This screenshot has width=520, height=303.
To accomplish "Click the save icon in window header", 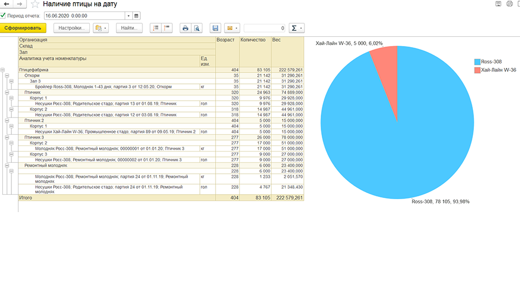I will [x=498, y=4].
